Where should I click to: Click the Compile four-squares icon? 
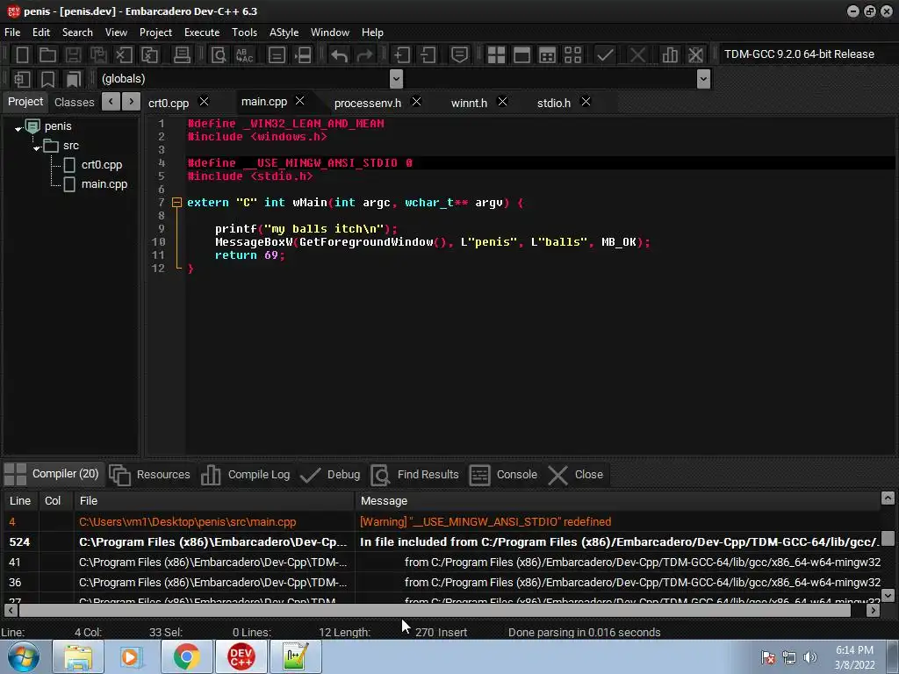coord(496,55)
